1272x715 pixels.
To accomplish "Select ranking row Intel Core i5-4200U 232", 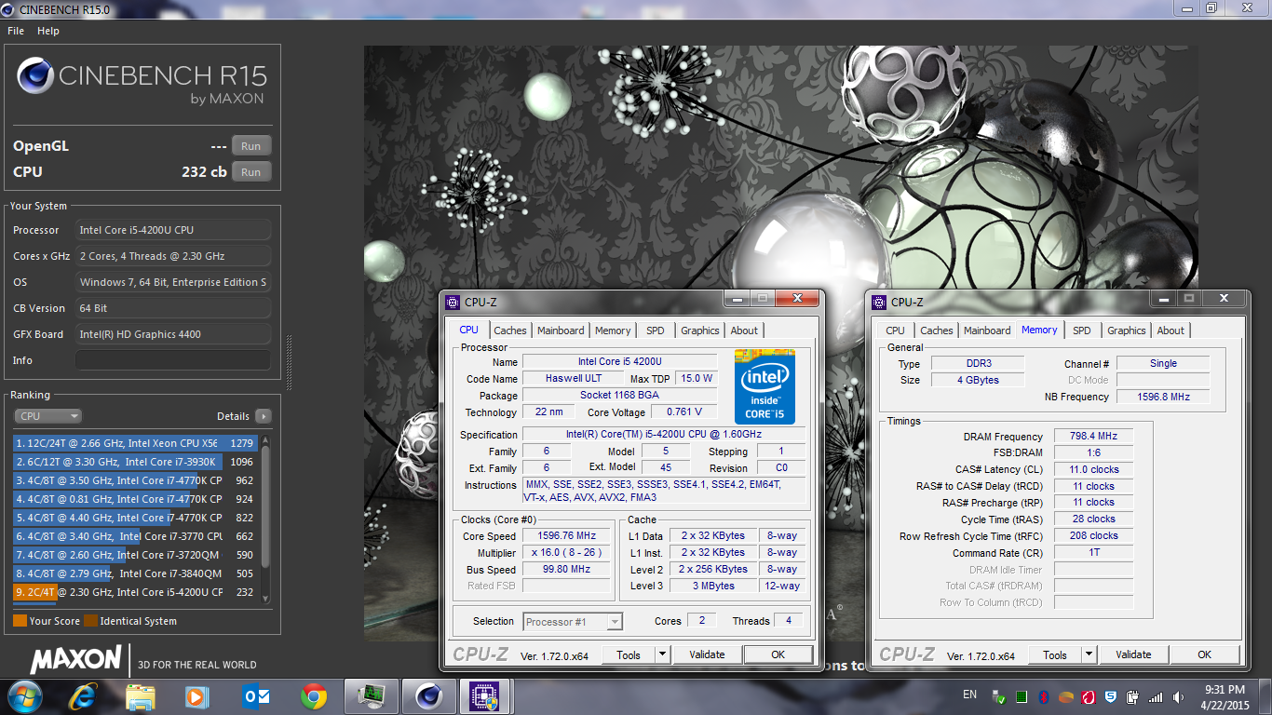I will coord(136,592).
